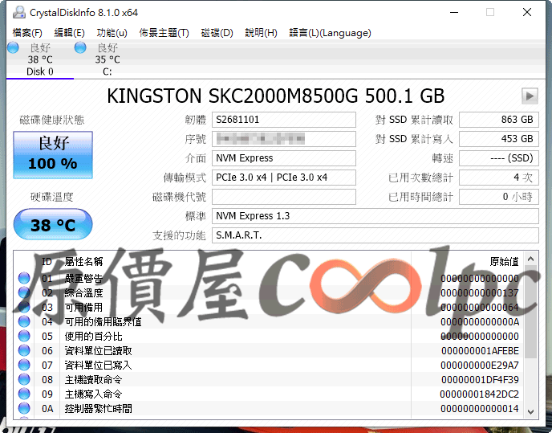Click status orb of row 01 嚴重警告

tap(24, 278)
